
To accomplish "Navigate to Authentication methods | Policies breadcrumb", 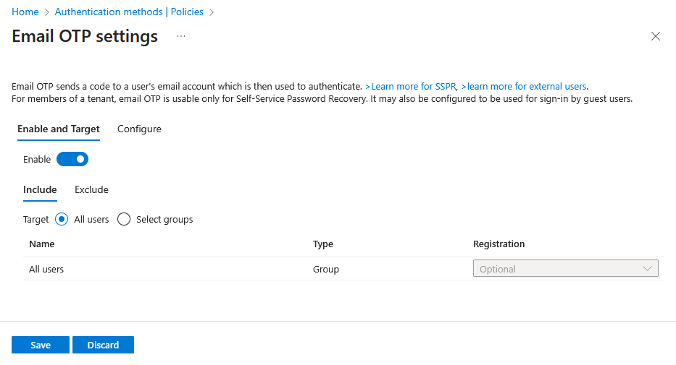I will pos(129,12).
